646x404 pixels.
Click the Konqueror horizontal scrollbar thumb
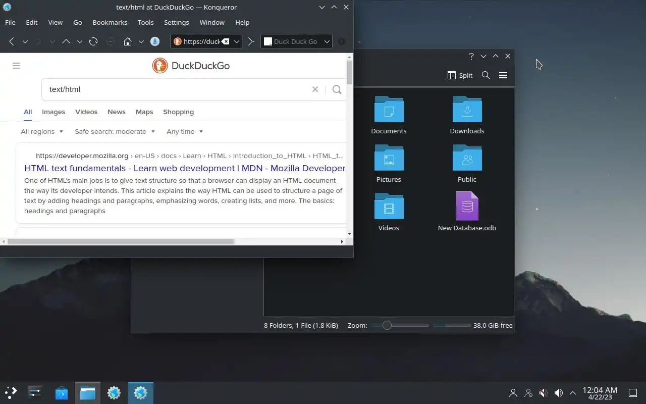coord(121,241)
